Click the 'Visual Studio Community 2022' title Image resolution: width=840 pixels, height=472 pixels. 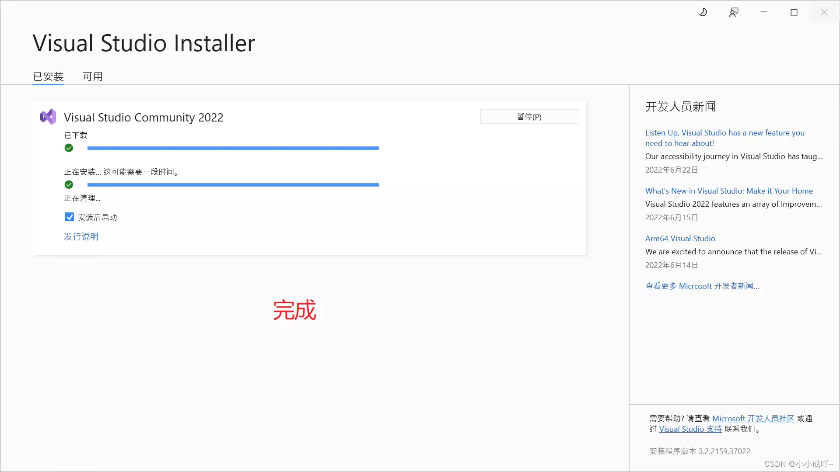point(143,117)
